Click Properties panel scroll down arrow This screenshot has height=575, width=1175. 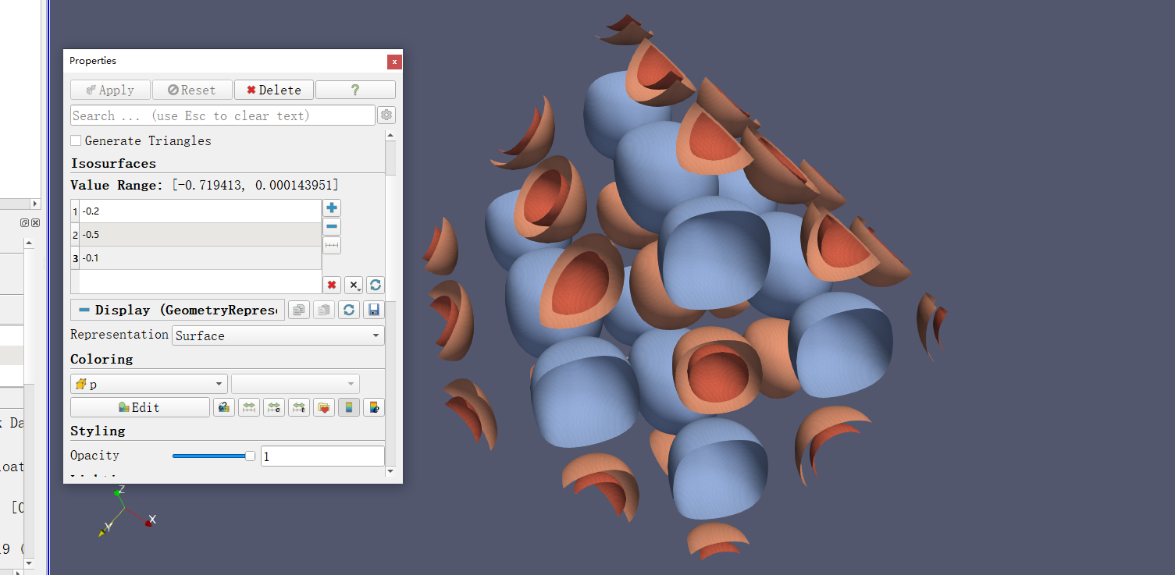tap(390, 471)
